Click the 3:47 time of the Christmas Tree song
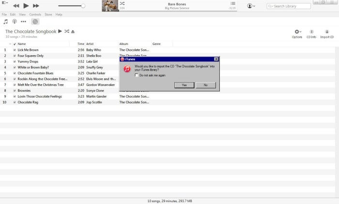339x204 pixels. (81, 85)
